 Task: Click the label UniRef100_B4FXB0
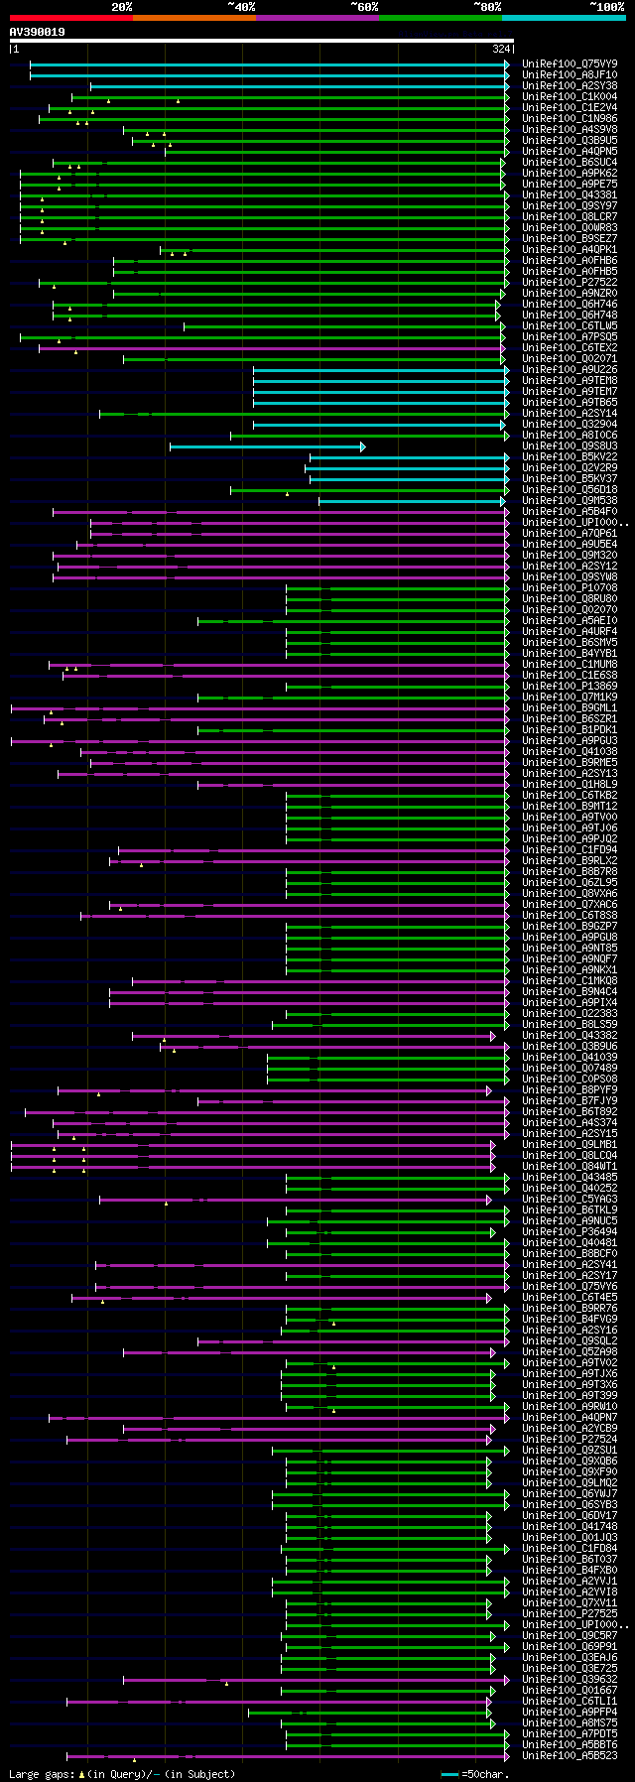coord(570,1570)
